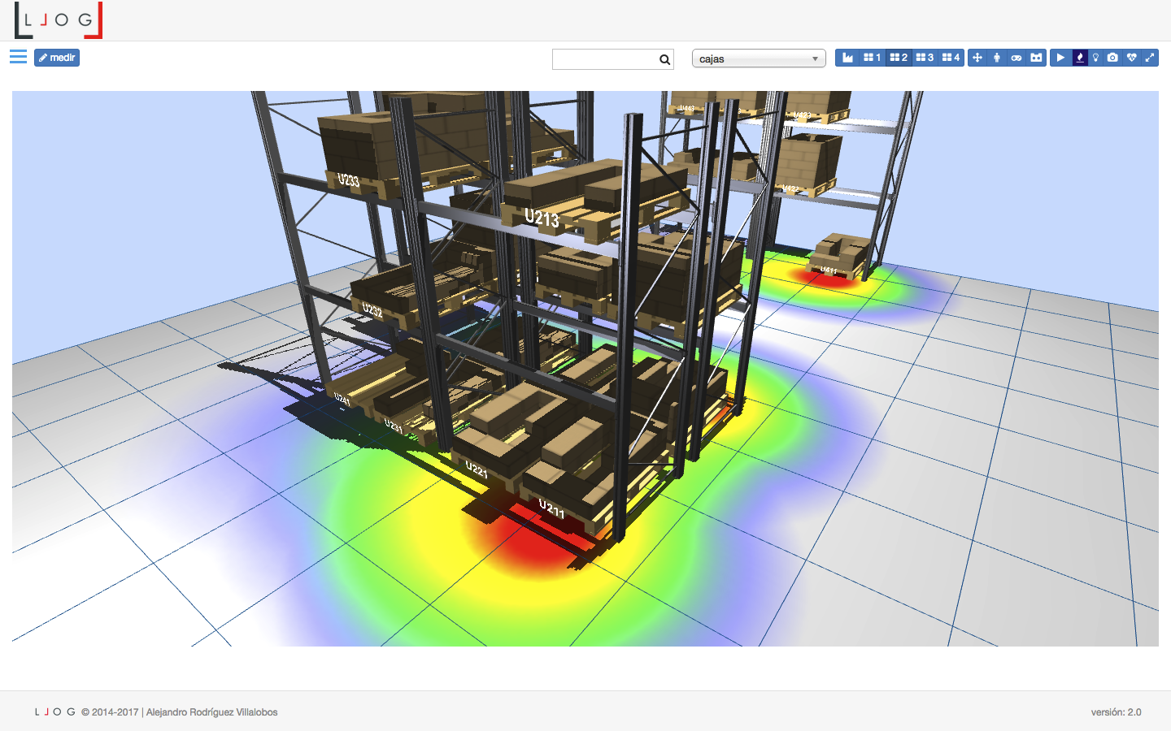This screenshot has height=731, width=1171.
Task: Open the cajas dropdown
Action: point(758,58)
